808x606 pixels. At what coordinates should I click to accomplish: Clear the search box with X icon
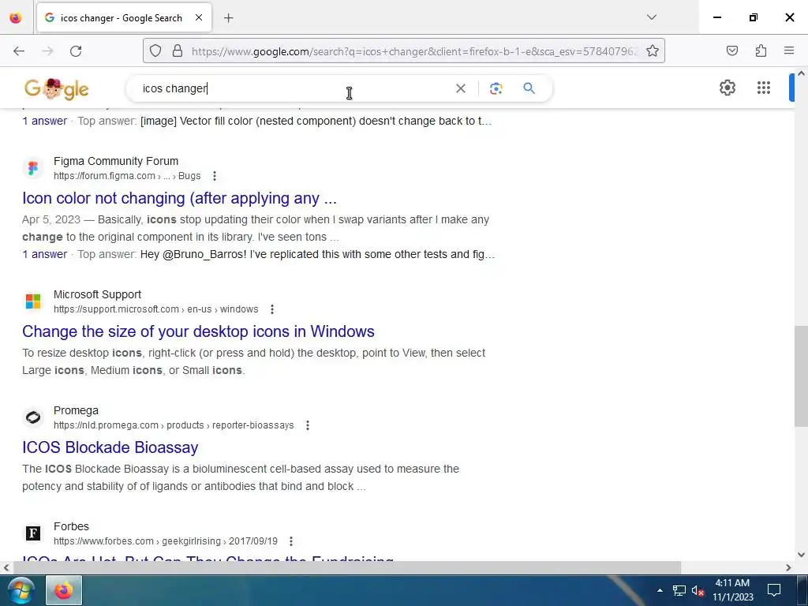coord(461,88)
